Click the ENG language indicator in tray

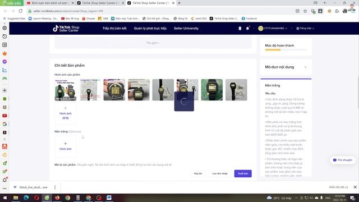click(x=328, y=198)
